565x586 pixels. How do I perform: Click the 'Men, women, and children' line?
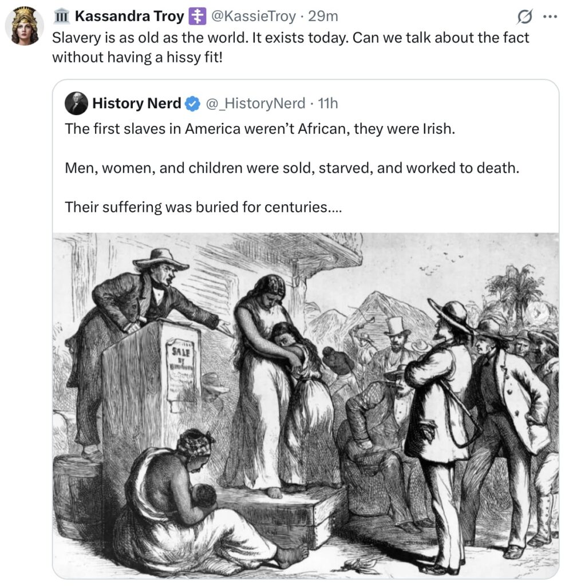pyautogui.click(x=292, y=168)
